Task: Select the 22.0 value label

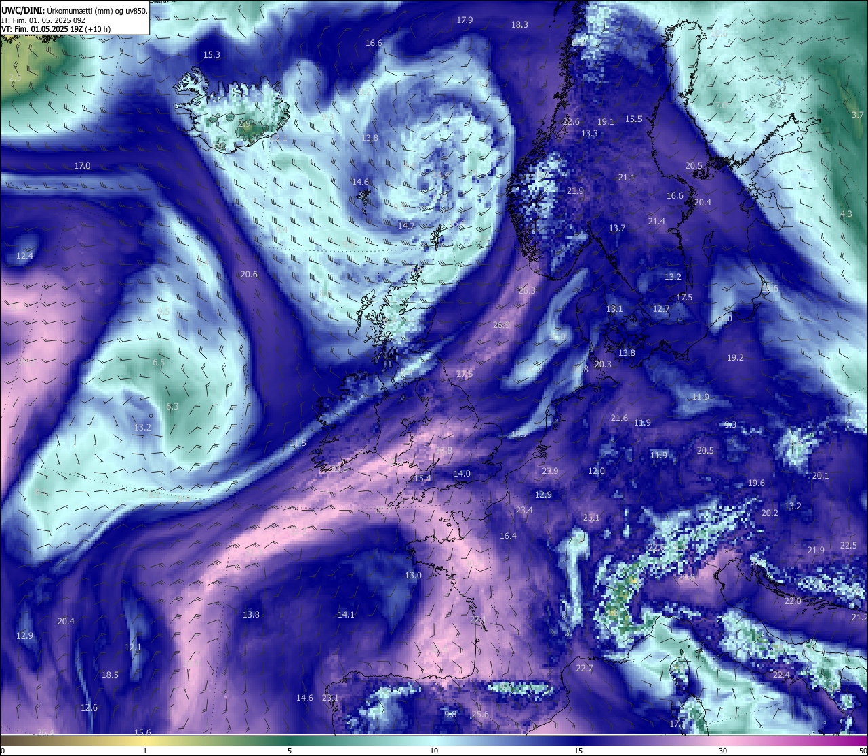Action: point(793,601)
